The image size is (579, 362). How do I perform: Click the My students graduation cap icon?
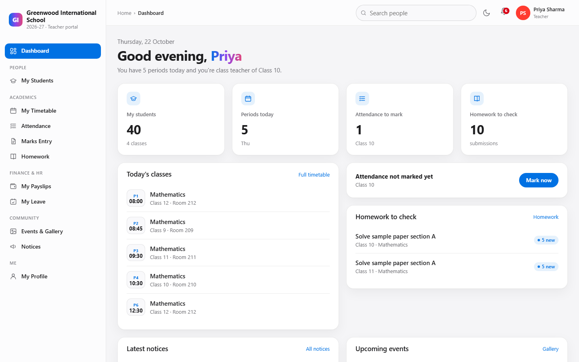pyautogui.click(x=133, y=99)
